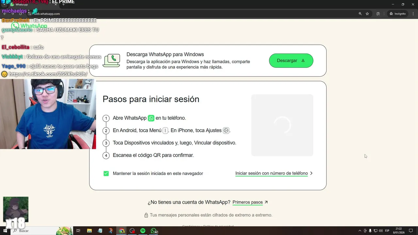Image resolution: width=418 pixels, height=235 pixels.
Task: Open the Snipping tool taskbar icon
Action: tap(111, 231)
